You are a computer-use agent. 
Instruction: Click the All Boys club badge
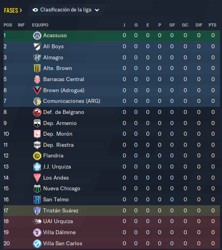coord(37,47)
